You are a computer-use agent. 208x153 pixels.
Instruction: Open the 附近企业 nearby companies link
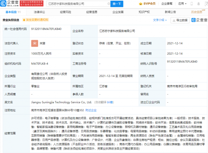coord(91,110)
